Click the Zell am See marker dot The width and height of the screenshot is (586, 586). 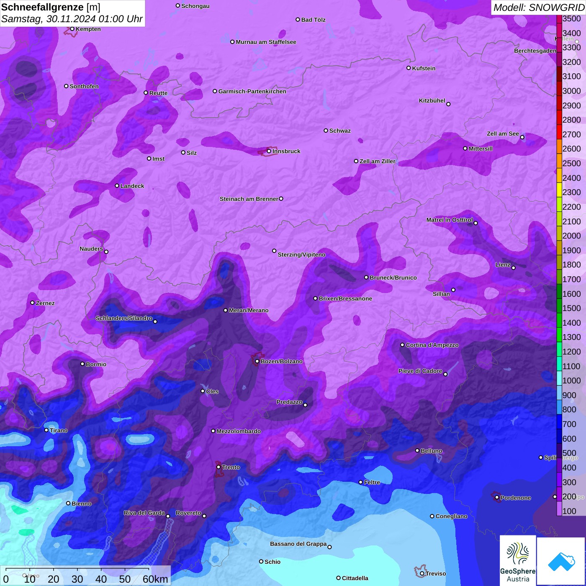pos(522,137)
